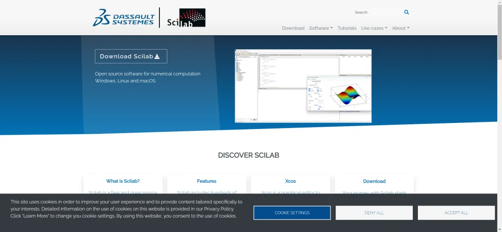Click the Deny All cookies button
502x232 pixels.
[374, 213]
